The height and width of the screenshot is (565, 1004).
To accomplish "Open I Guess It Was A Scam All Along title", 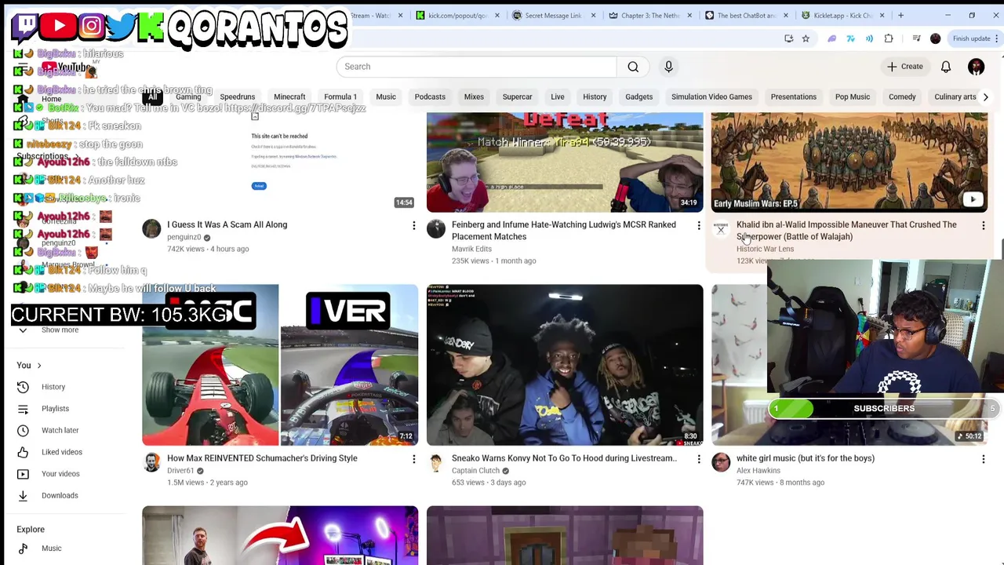I will click(x=227, y=225).
